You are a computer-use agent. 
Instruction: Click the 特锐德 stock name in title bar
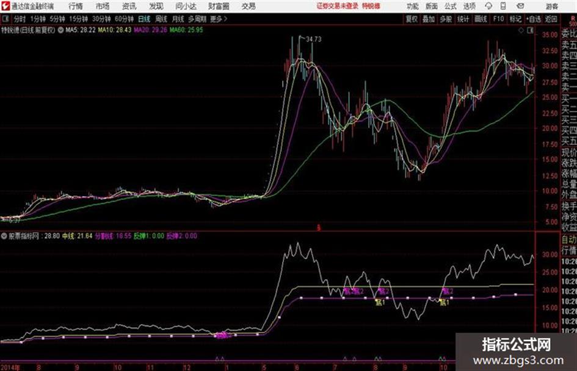point(371,6)
